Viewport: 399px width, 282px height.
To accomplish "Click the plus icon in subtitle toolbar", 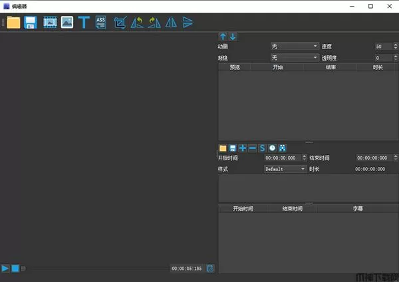I will tap(242, 148).
